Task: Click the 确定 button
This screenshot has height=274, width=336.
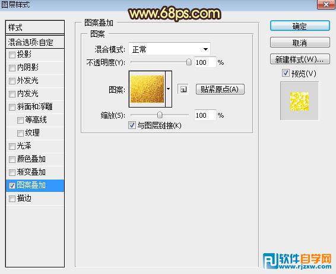Action: coord(300,26)
